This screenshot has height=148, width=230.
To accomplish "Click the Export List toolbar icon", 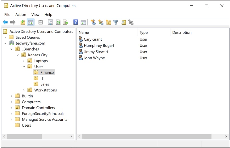I will point(66,22).
